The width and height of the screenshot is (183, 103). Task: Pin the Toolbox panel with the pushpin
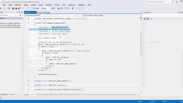19,12
